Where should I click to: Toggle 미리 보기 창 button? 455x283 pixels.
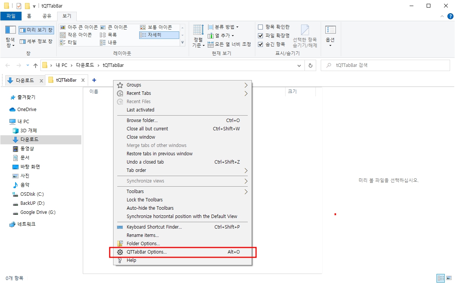point(36,30)
